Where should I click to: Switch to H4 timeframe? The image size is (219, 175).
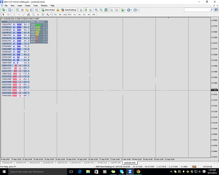[x=79, y=14]
